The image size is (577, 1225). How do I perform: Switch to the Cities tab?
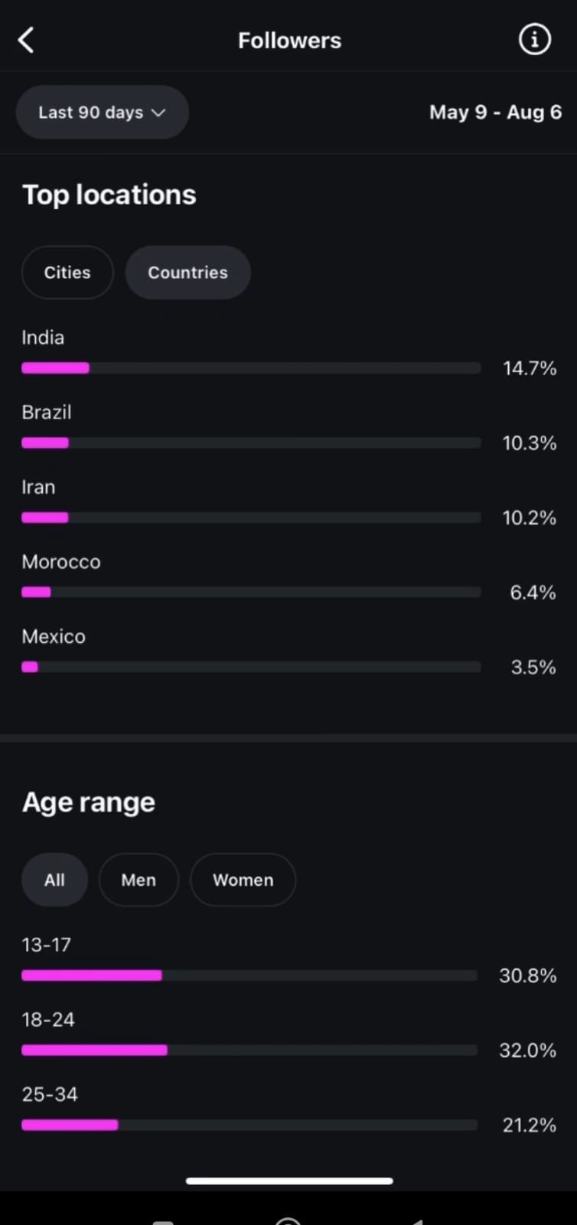[x=67, y=273]
